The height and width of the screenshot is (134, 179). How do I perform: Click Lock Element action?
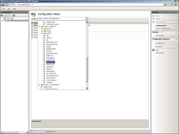(160, 43)
